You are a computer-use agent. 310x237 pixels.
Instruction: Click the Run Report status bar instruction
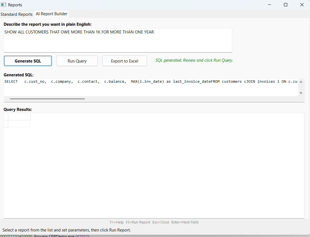coord(67,230)
